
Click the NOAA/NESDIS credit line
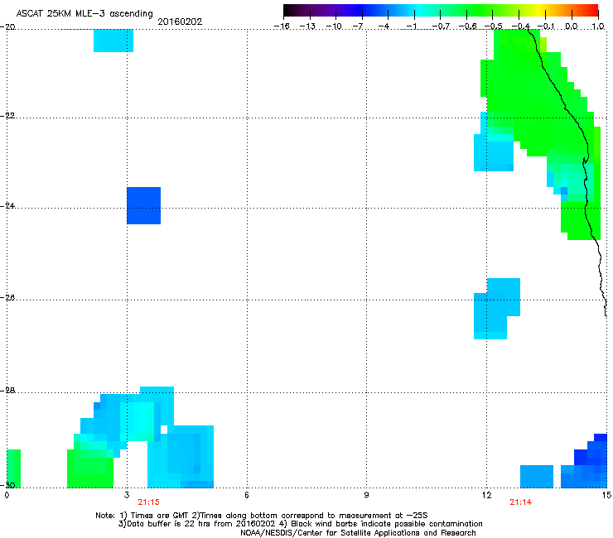click(x=358, y=533)
